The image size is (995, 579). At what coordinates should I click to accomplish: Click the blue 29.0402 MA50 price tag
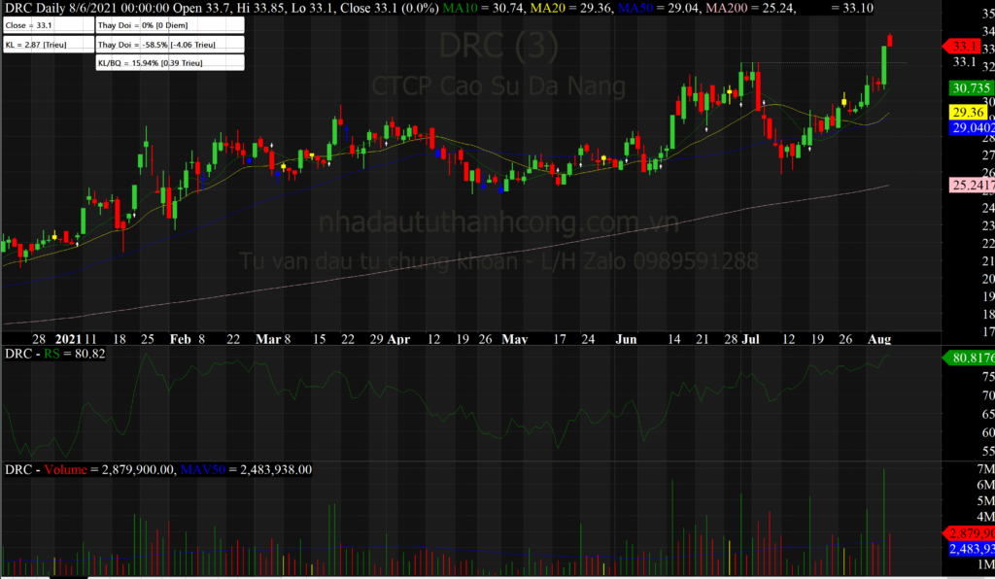[x=971, y=127]
